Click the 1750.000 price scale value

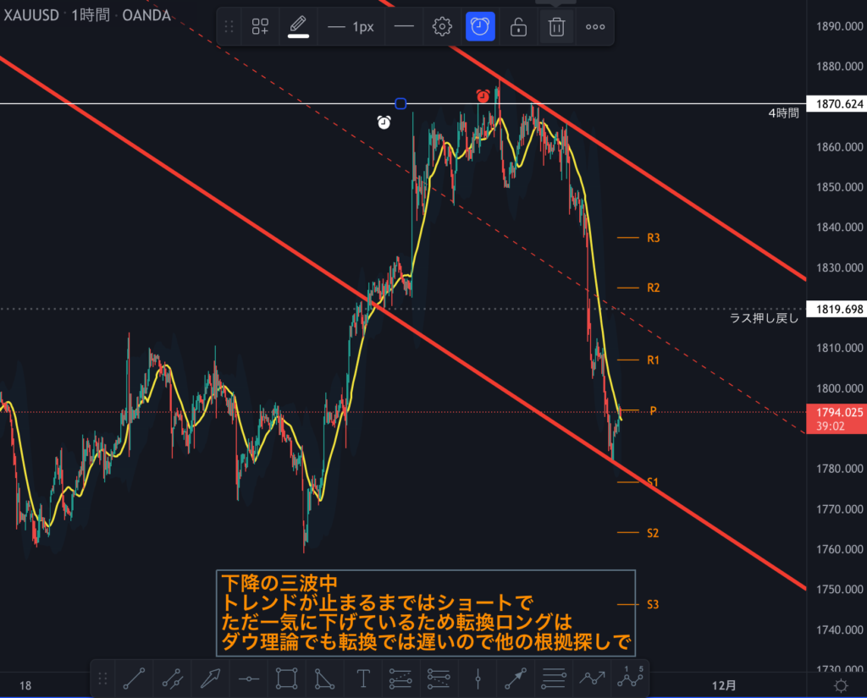839,589
